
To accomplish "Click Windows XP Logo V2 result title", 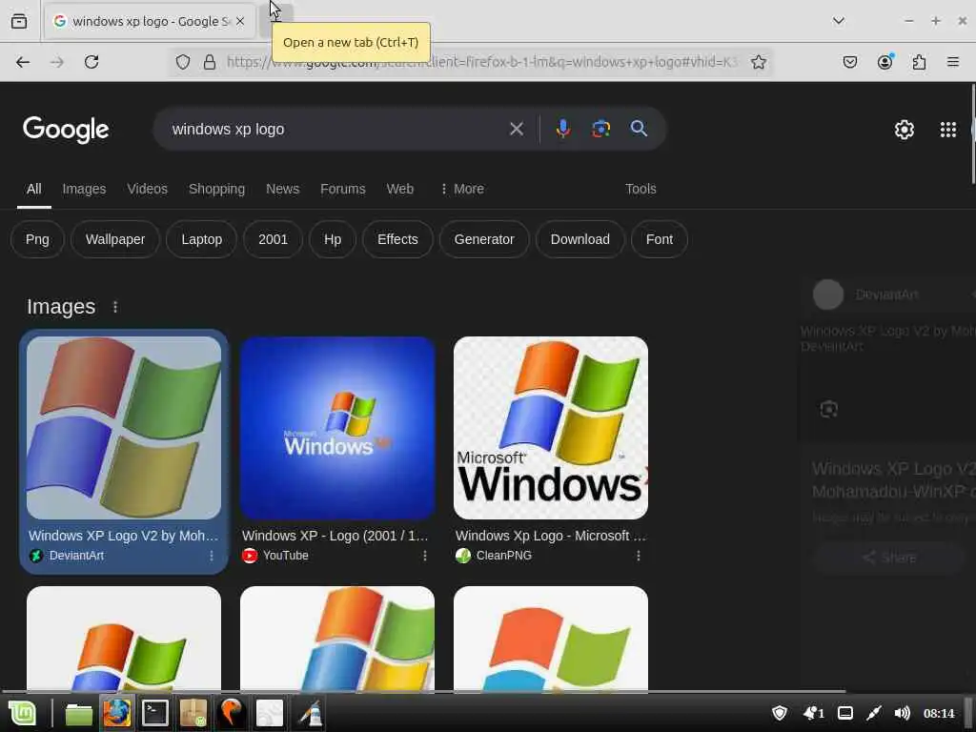I will [123, 536].
